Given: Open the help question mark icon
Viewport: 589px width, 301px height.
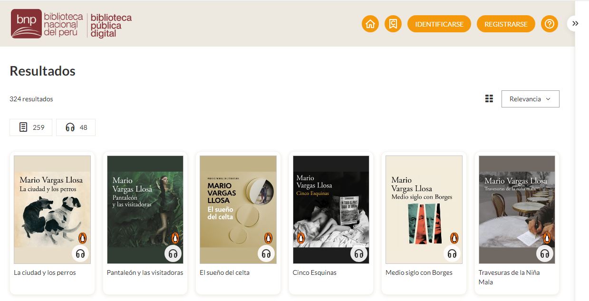Looking at the screenshot, I should tap(550, 24).
